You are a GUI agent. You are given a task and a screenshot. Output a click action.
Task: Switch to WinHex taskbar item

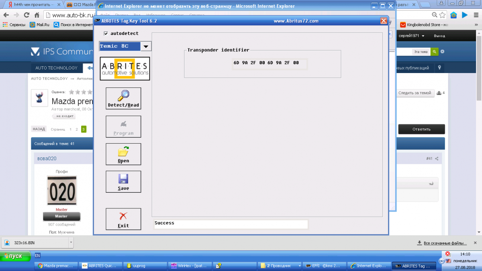pos(190,266)
